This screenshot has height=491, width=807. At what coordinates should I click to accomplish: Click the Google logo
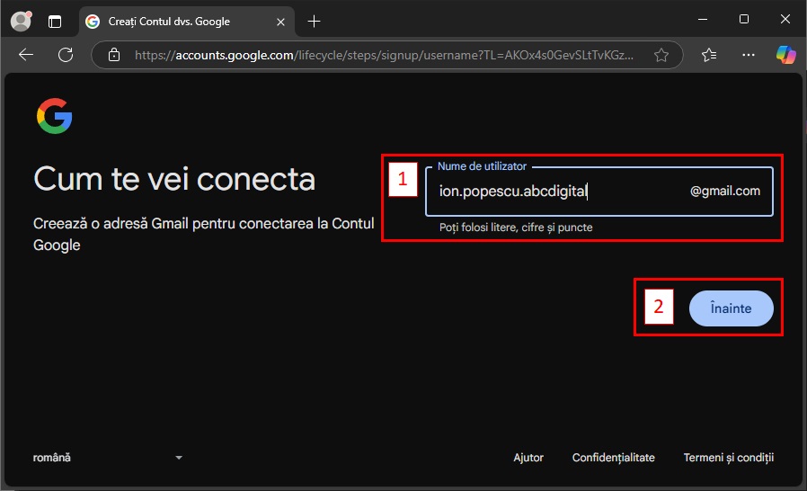tap(54, 117)
